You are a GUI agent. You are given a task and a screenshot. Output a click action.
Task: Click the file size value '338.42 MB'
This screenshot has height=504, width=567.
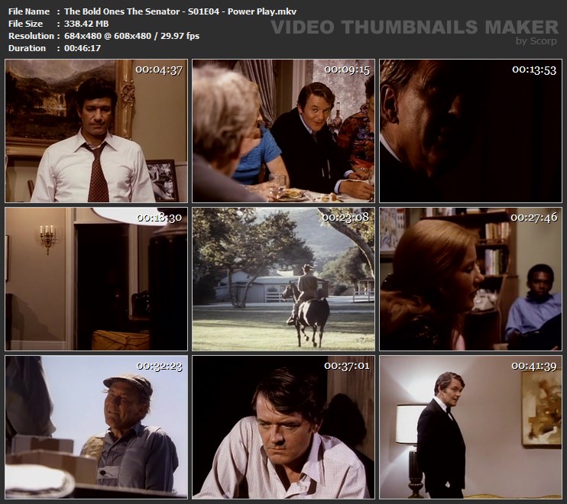tap(86, 24)
